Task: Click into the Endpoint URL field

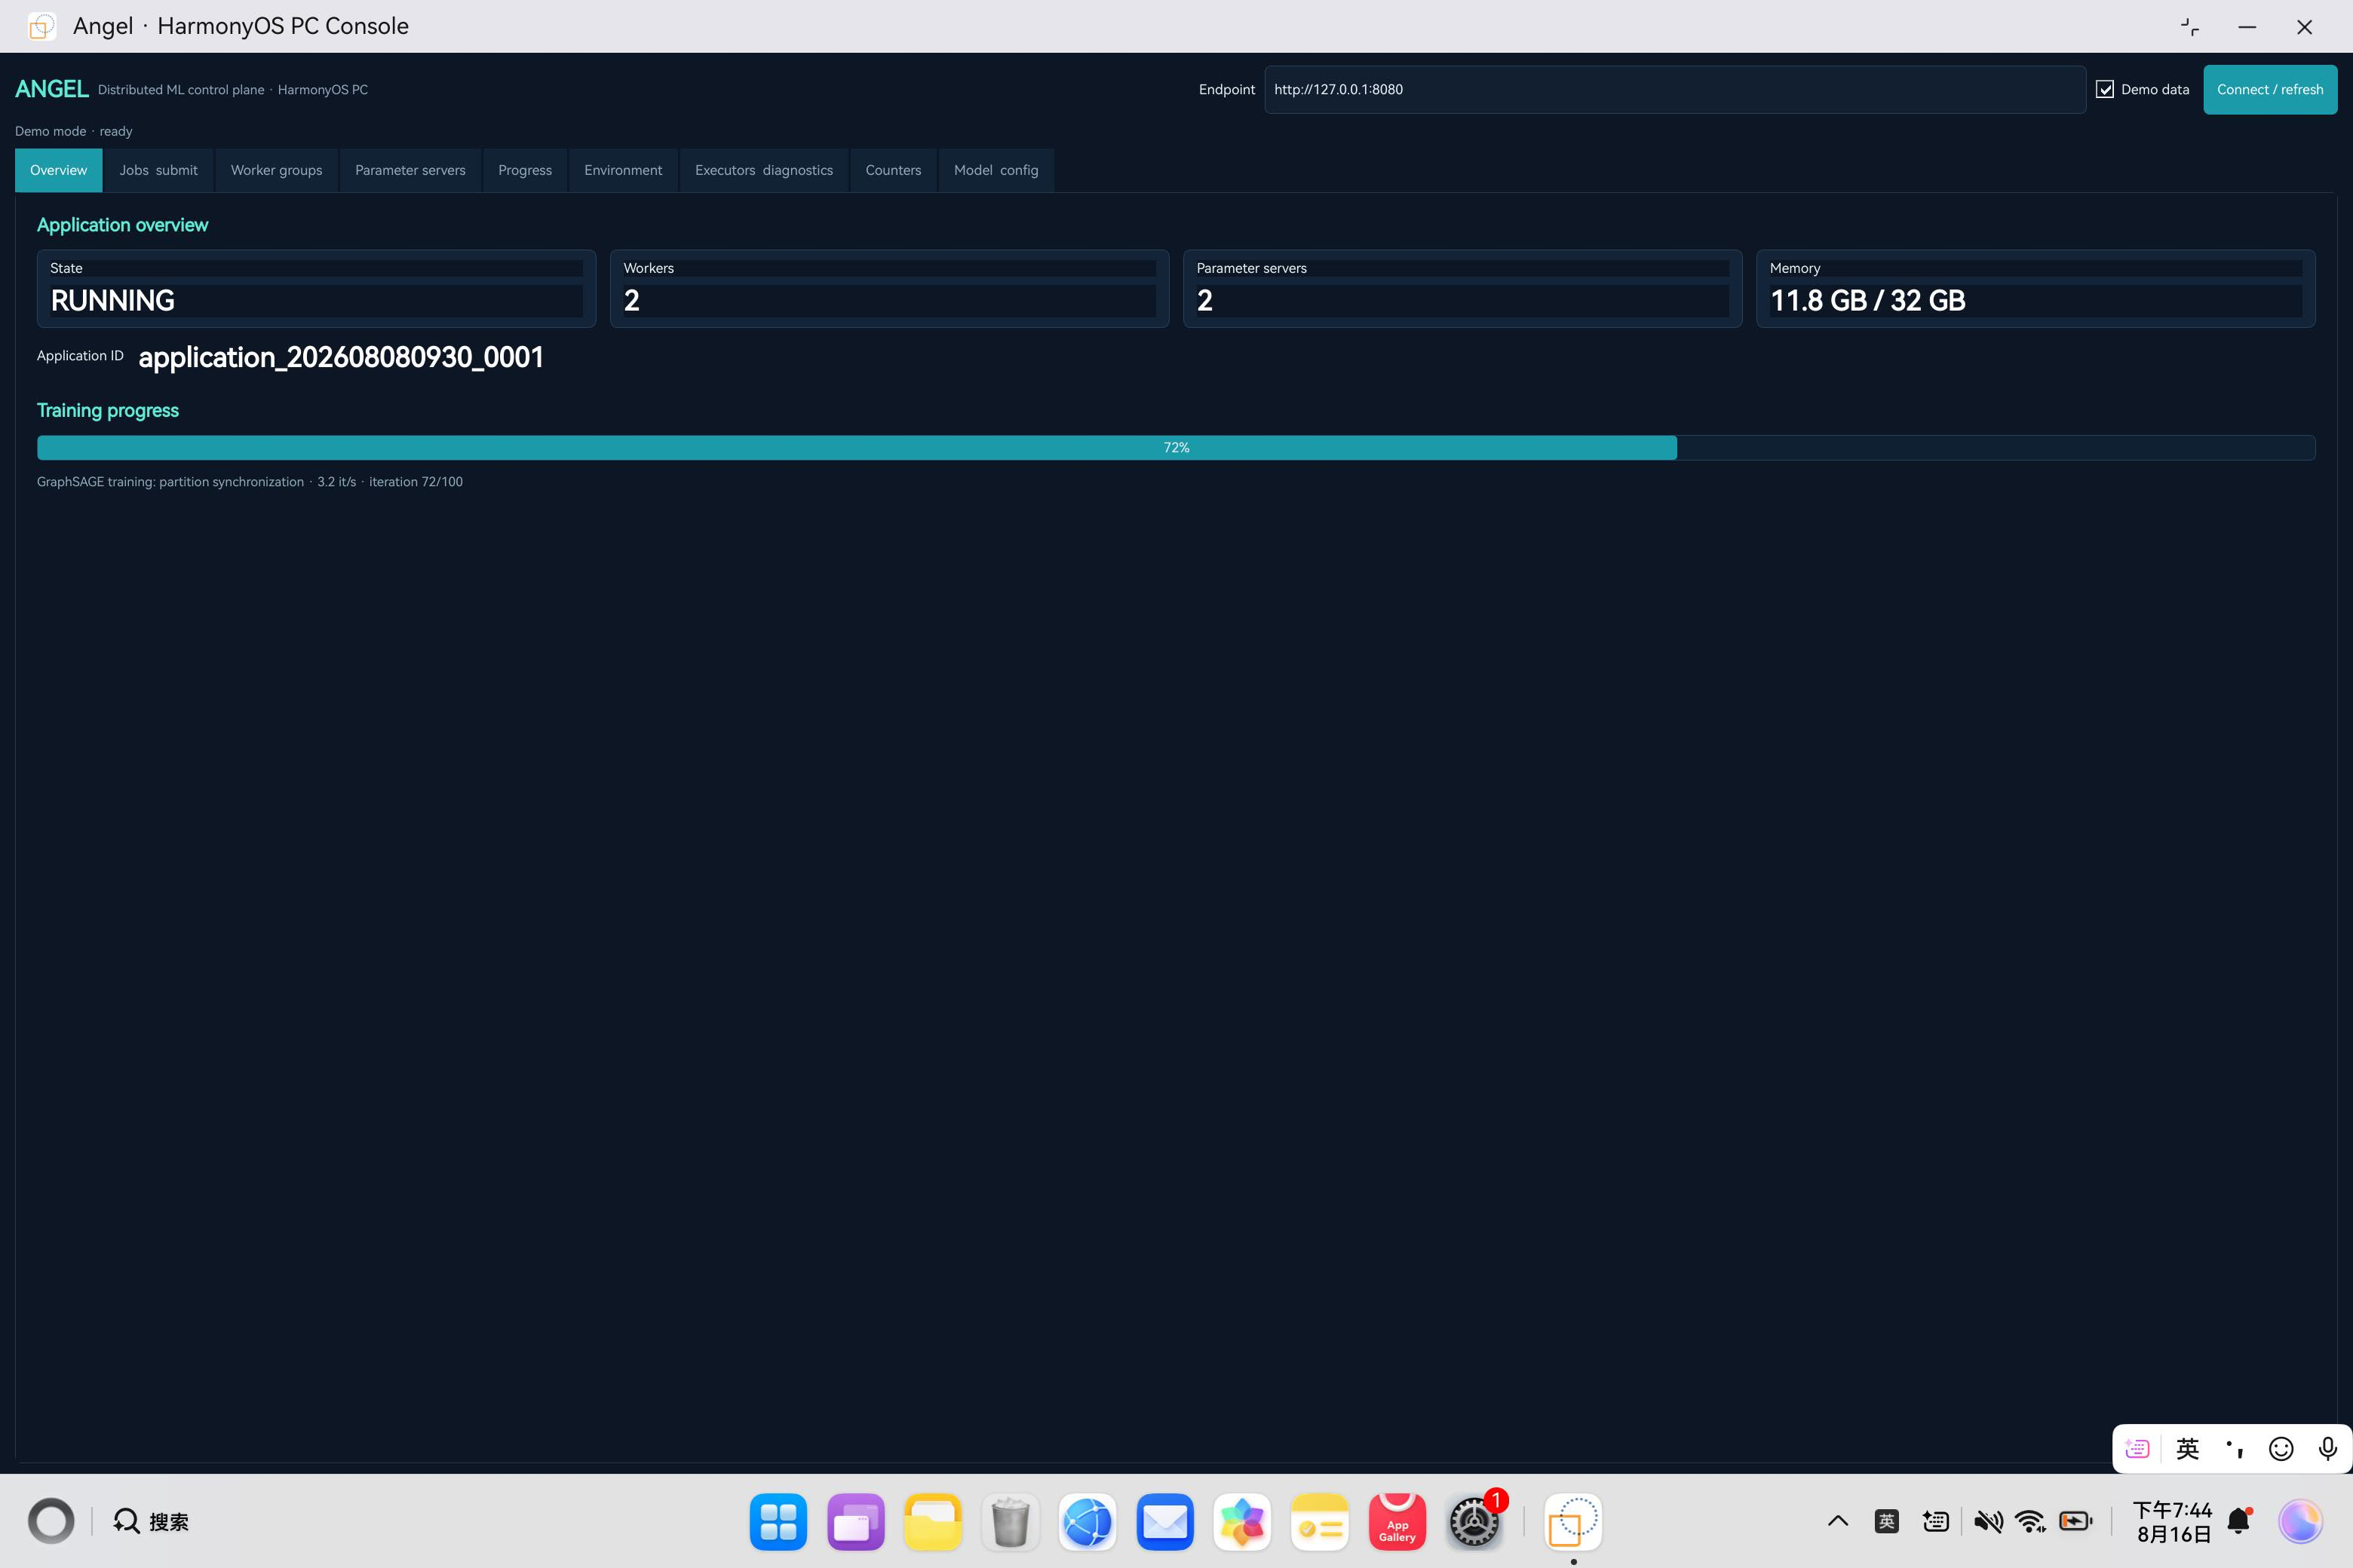Action: click(1675, 89)
